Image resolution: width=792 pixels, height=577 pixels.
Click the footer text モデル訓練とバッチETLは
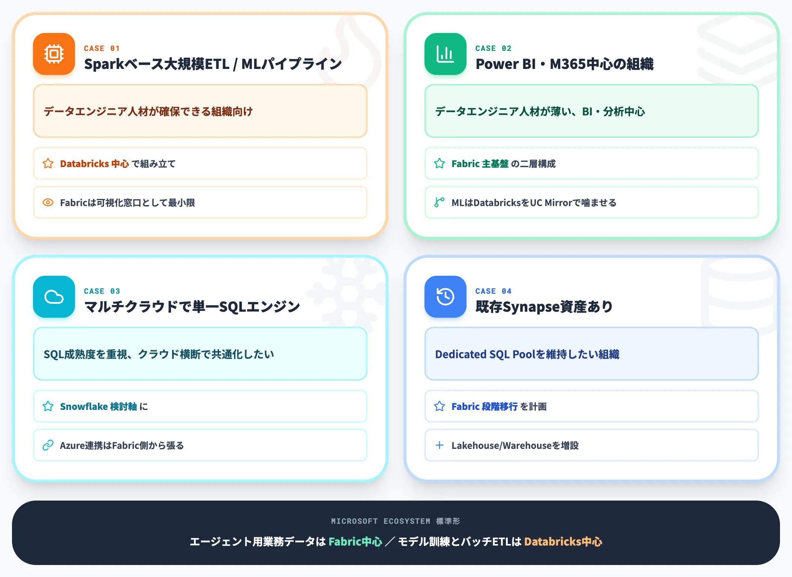(460, 542)
